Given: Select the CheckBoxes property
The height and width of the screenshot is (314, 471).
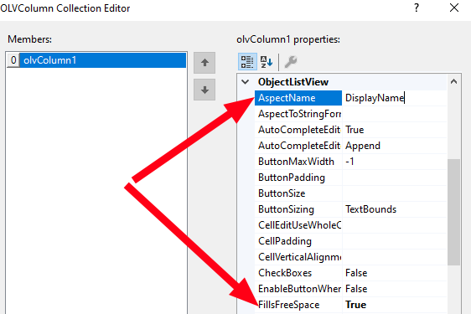Looking at the screenshot, I should pos(298,273).
